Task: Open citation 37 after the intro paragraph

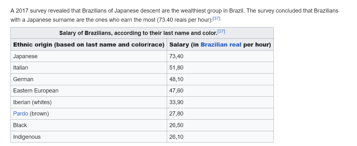Action: [x=216, y=19]
